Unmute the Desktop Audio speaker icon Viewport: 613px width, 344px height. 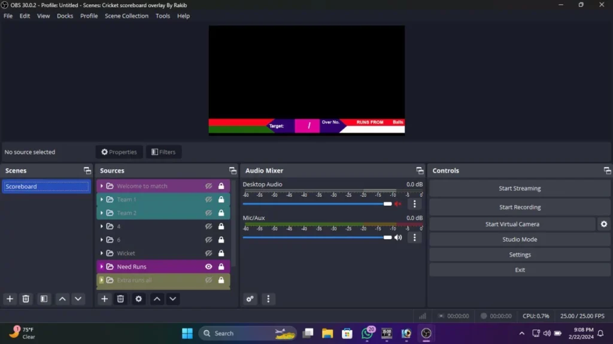pos(398,204)
